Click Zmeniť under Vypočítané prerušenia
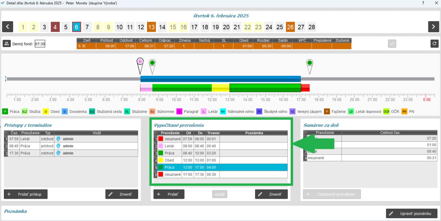Image resolution: width=441 pixels, height=221 pixels. (x=271, y=194)
